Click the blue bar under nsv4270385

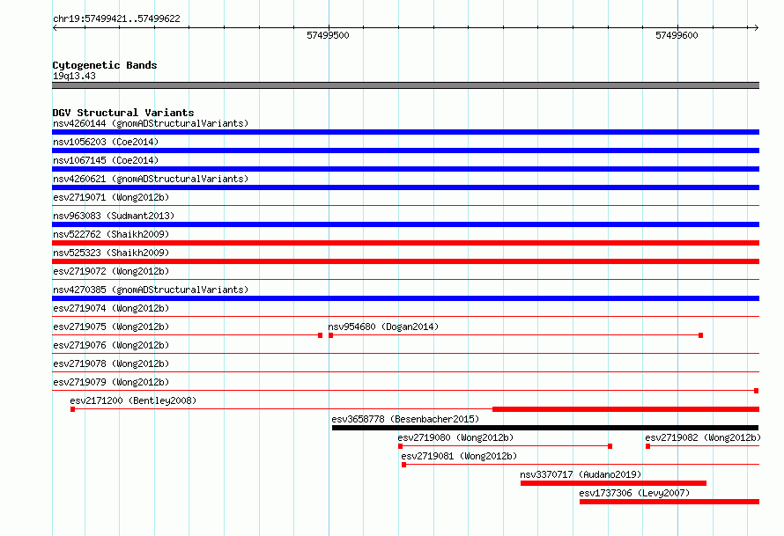point(405,298)
